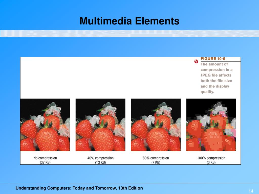Click the 'FIGURE 10-6' heading
The image size is (259, 194).
(x=213, y=59)
